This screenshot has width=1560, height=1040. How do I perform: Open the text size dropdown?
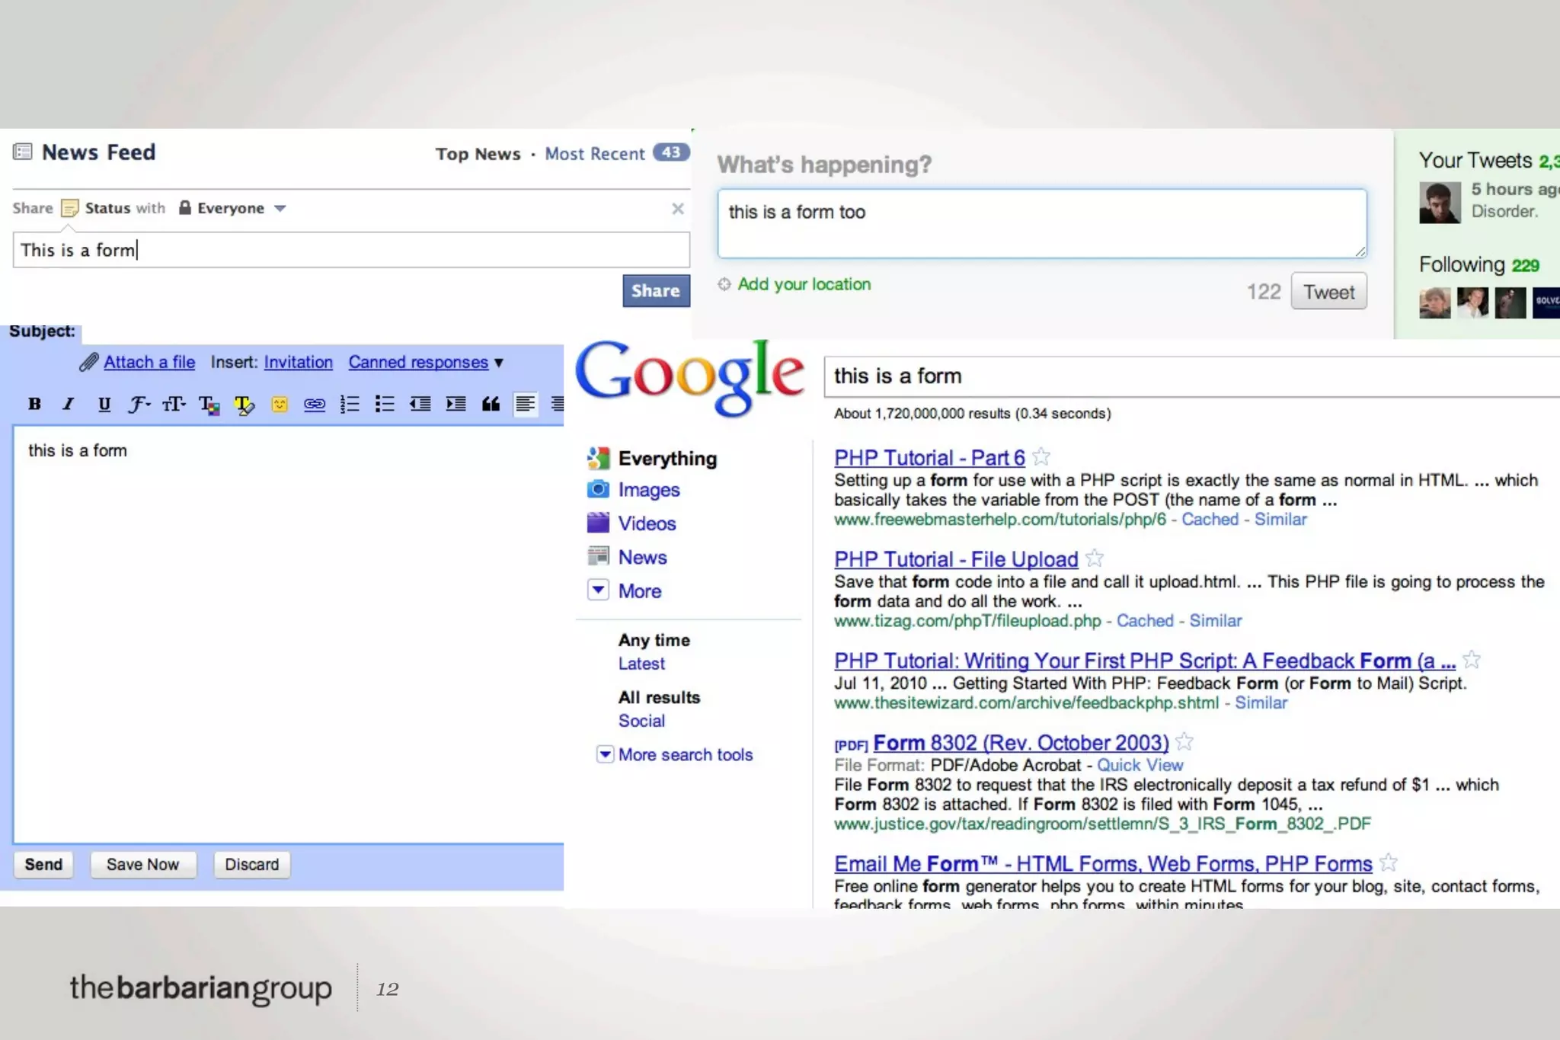click(174, 404)
